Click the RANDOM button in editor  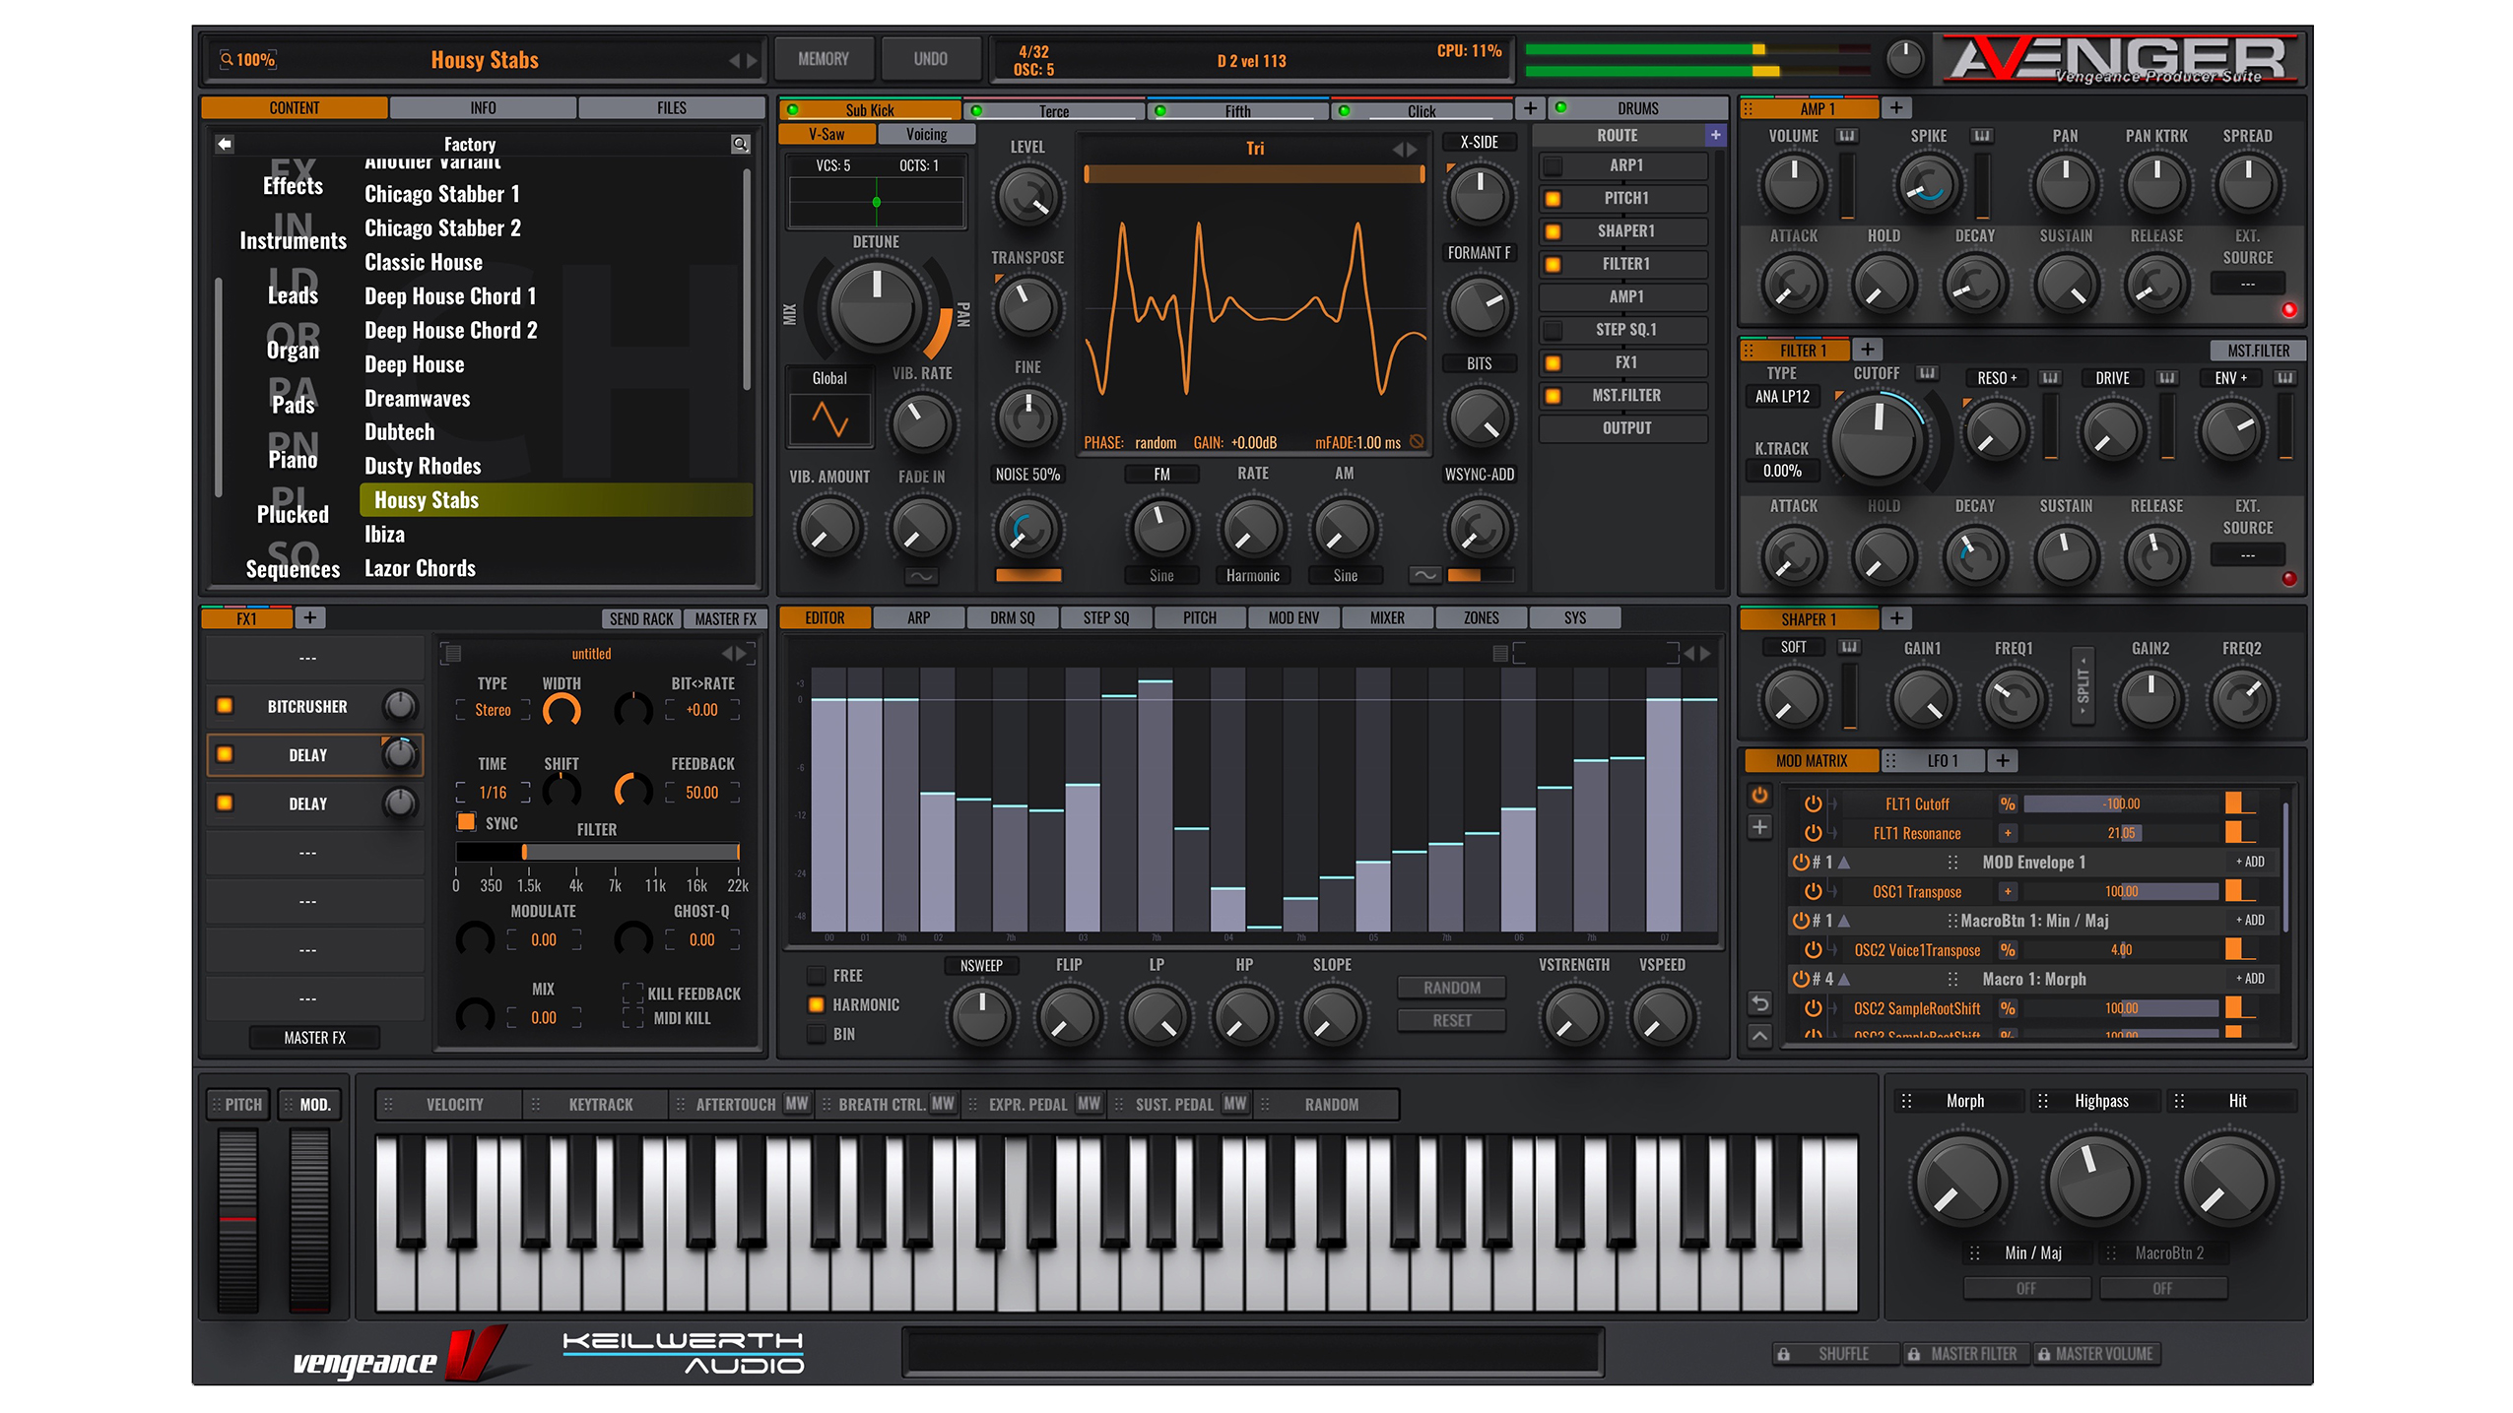(1448, 984)
